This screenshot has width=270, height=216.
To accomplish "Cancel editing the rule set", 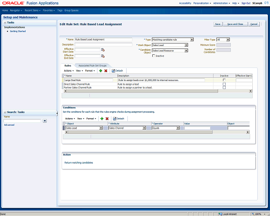I will point(254,24).
